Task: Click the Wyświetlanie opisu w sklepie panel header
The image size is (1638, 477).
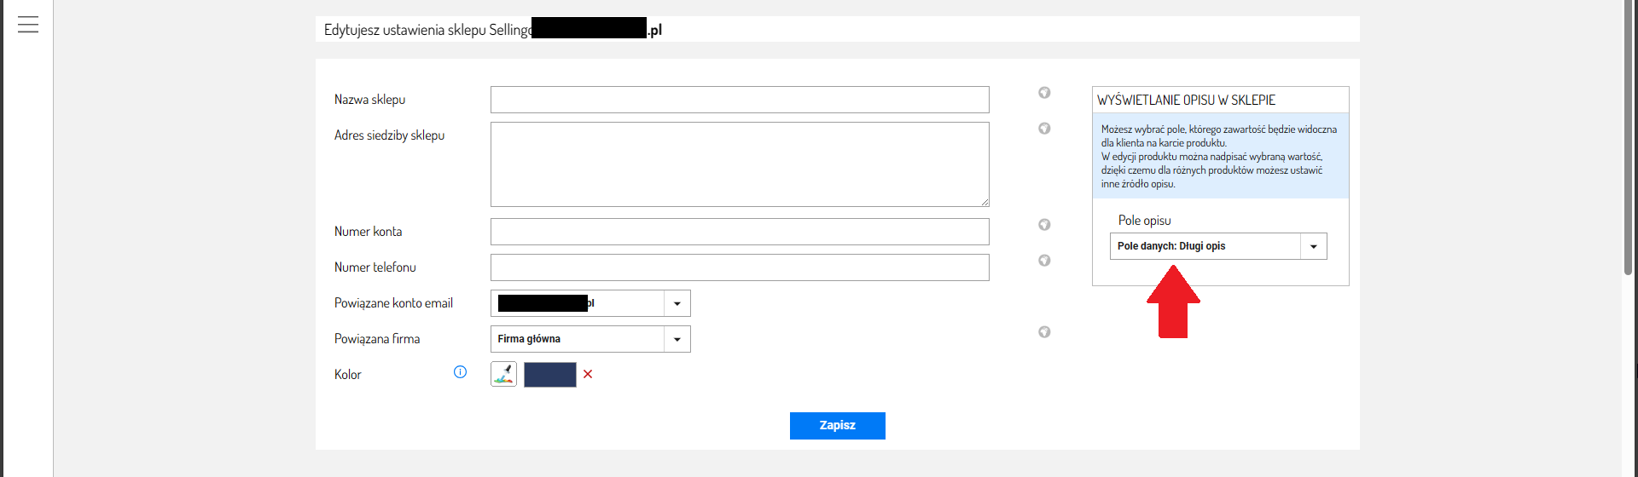Action: pos(1220,101)
